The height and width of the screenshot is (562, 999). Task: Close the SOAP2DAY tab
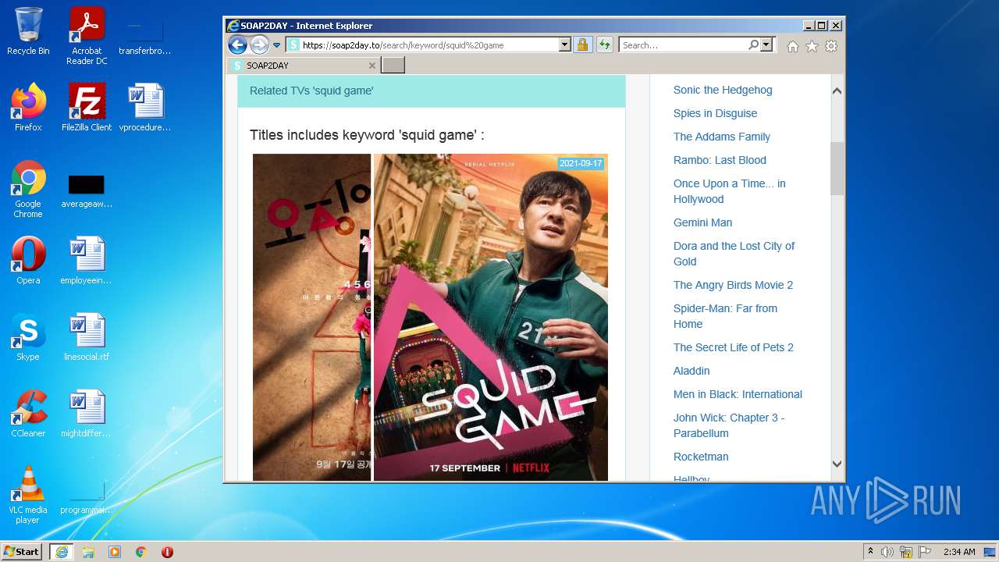coord(372,66)
